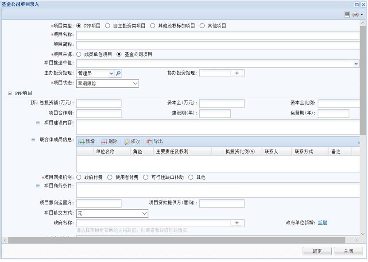Click the 新增 link beside 政府单位新增
Screen dimensions: 368x262
click(x=322, y=223)
